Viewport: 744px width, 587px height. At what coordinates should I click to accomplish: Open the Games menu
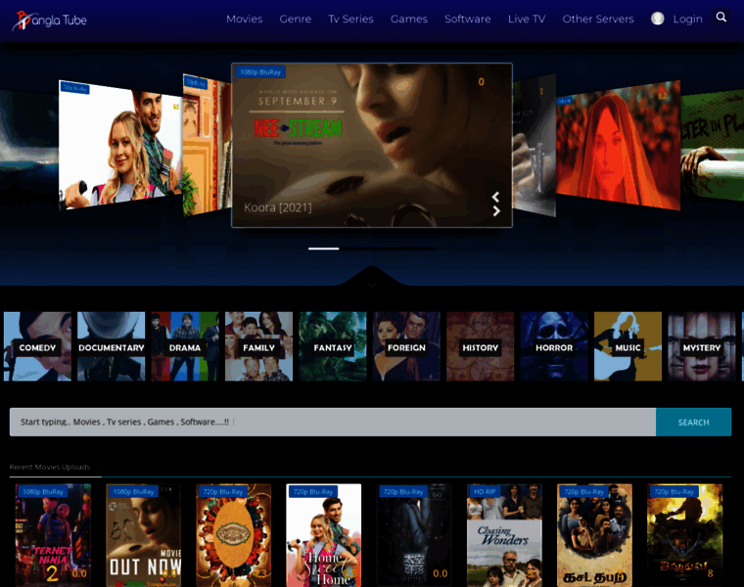point(408,19)
